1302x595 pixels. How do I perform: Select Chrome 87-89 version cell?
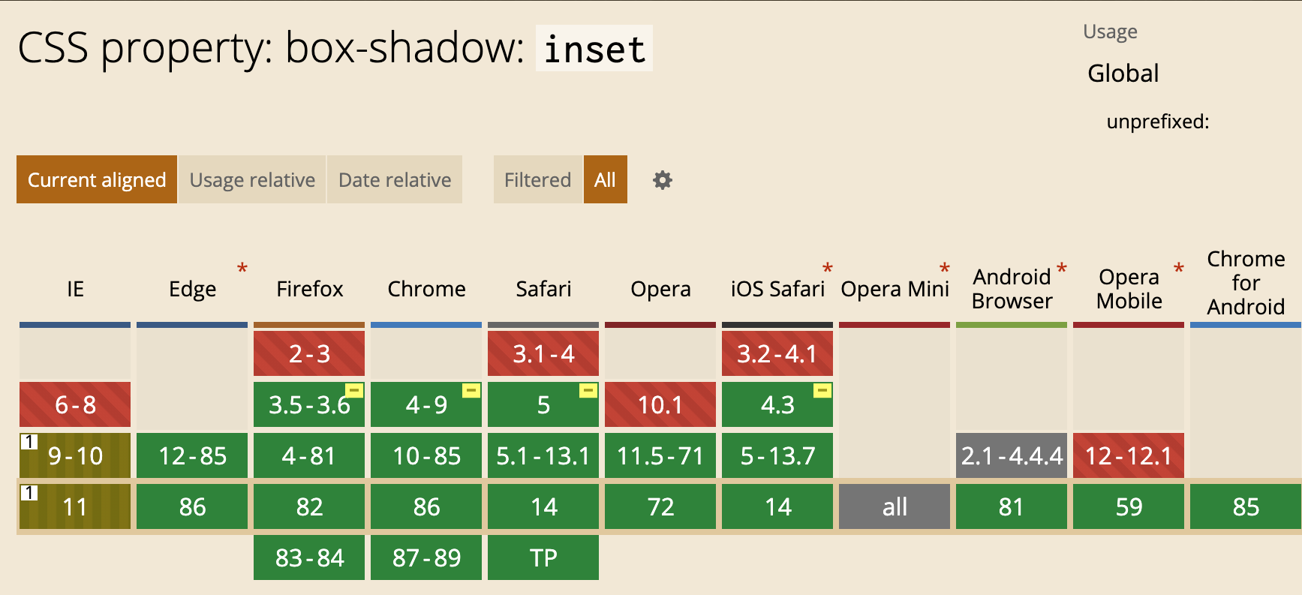pos(426,557)
